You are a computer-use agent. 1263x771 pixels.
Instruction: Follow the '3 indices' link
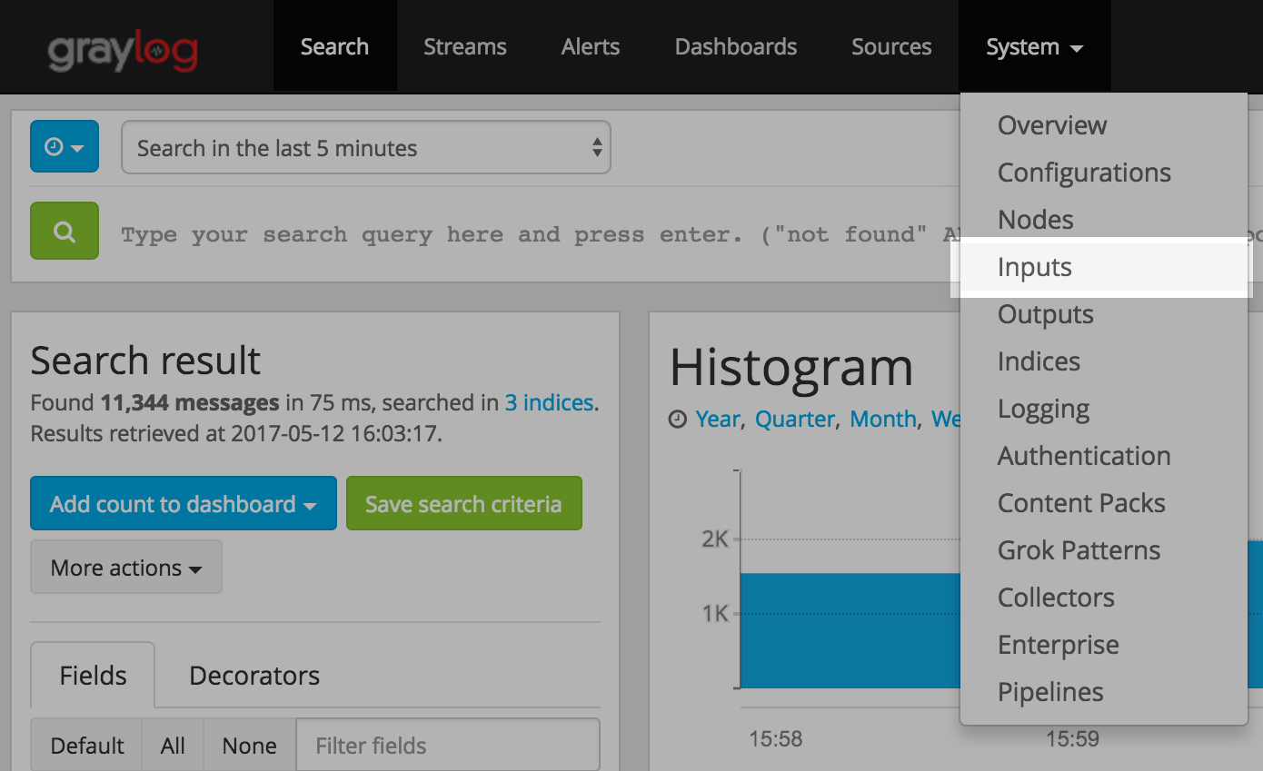[549, 402]
